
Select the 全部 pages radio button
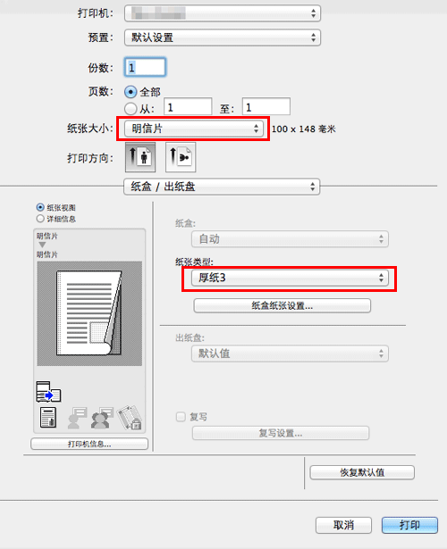(131, 92)
